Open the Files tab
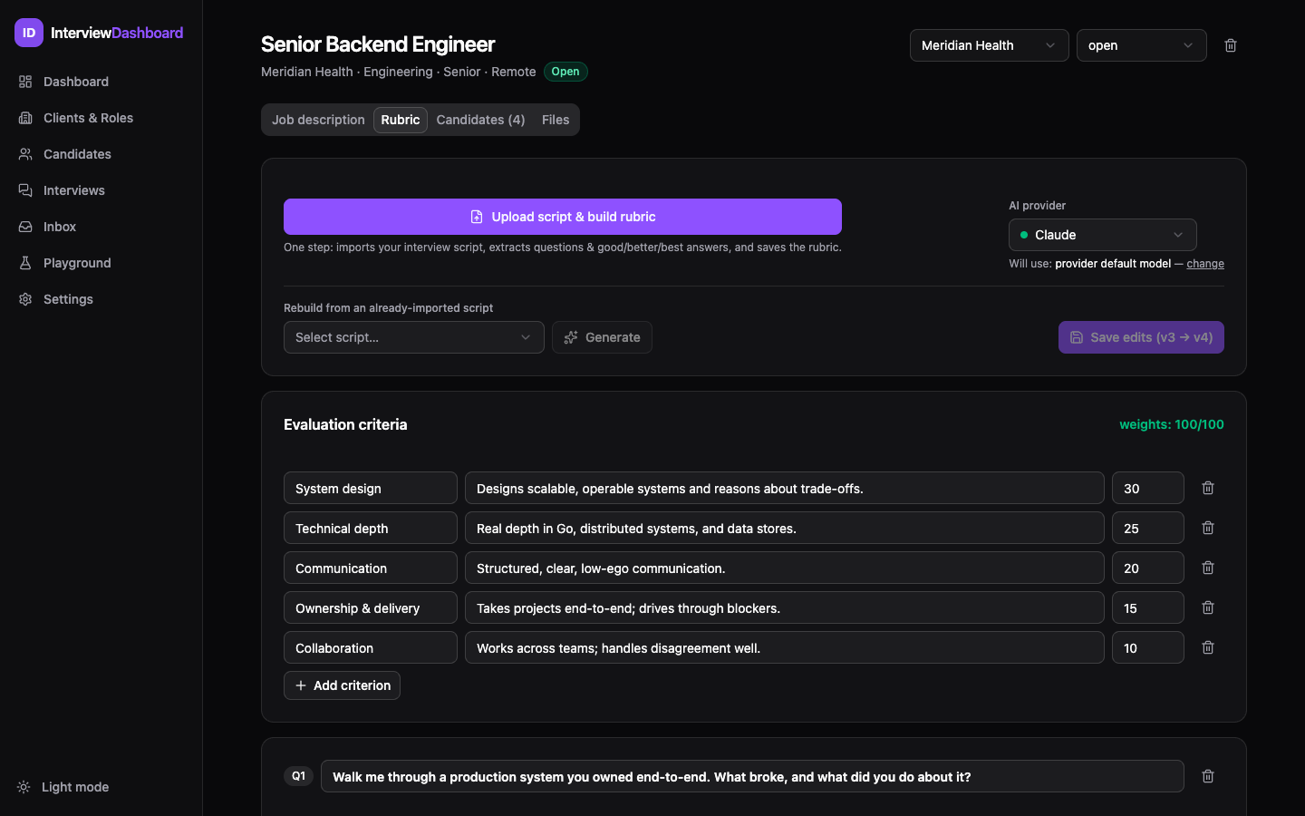Screen dimensions: 1305x816 (x=556, y=120)
